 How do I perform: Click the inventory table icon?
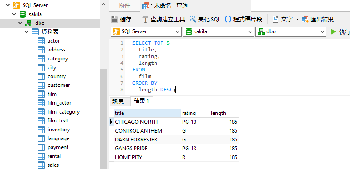point(41,130)
